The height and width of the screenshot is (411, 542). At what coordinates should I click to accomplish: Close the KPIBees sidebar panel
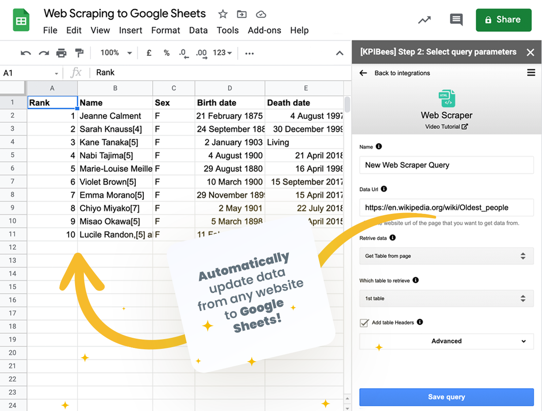(x=531, y=52)
